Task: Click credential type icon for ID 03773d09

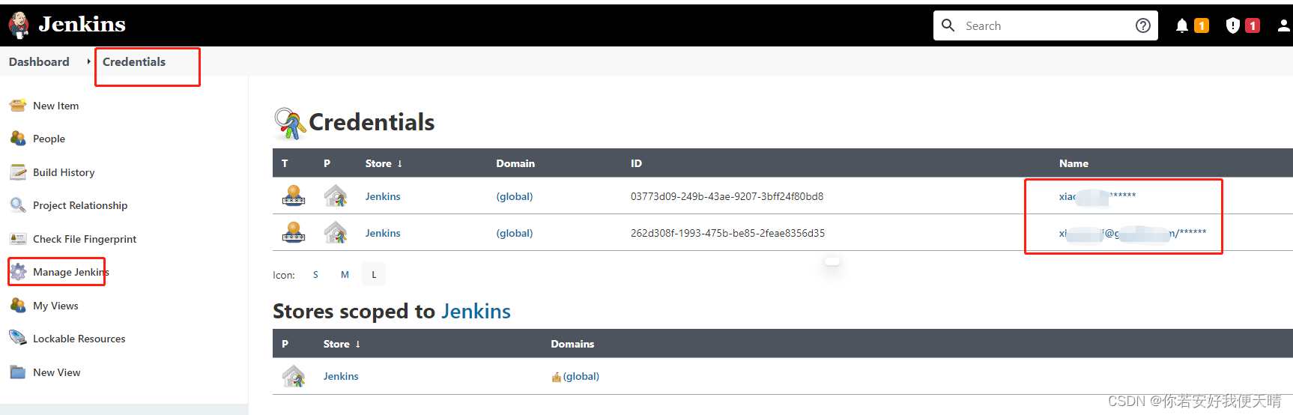Action: click(294, 196)
